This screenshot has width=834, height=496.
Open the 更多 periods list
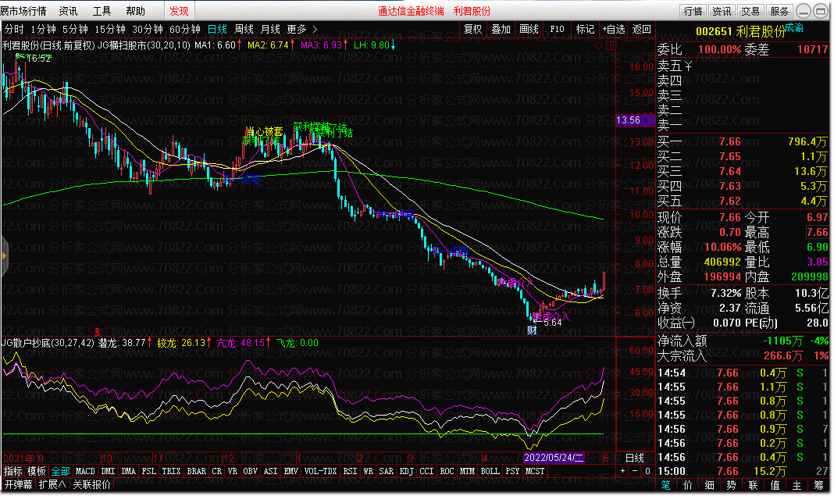pos(296,29)
